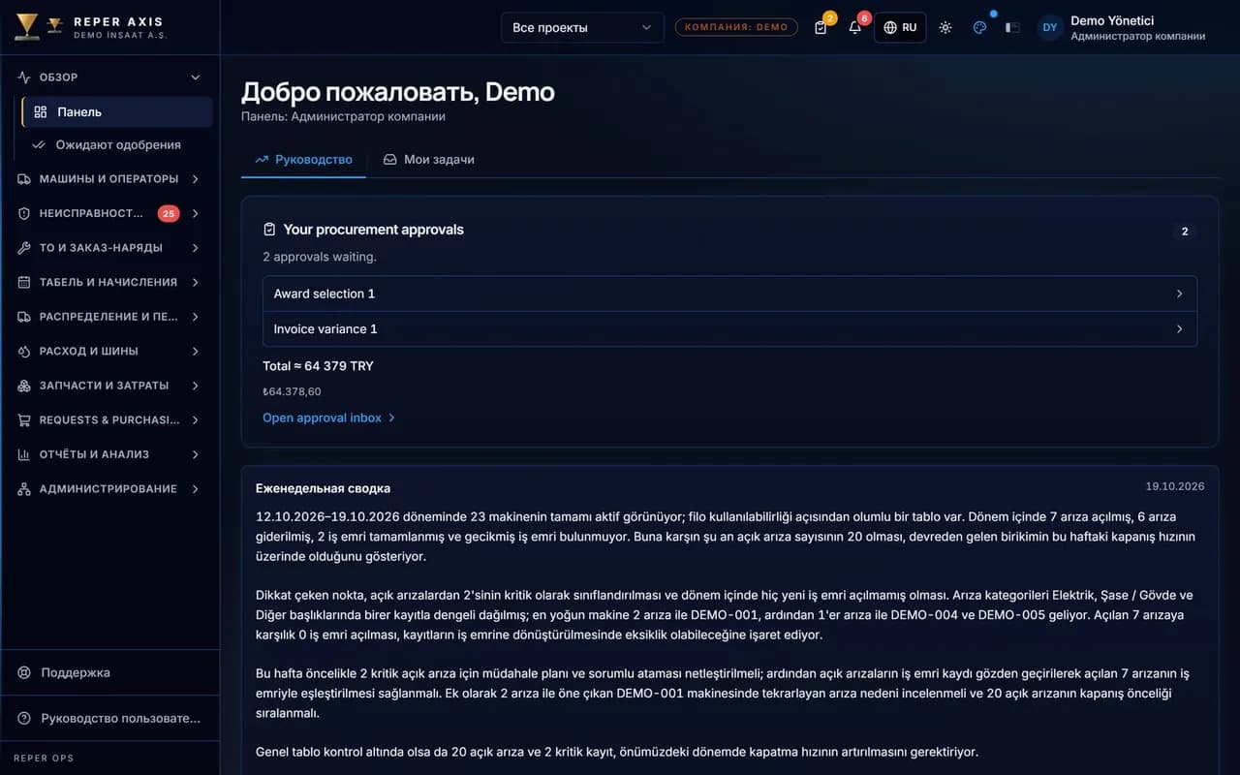Expand the Запчасти и затраты chevron
This screenshot has height=775, width=1240.
196,386
